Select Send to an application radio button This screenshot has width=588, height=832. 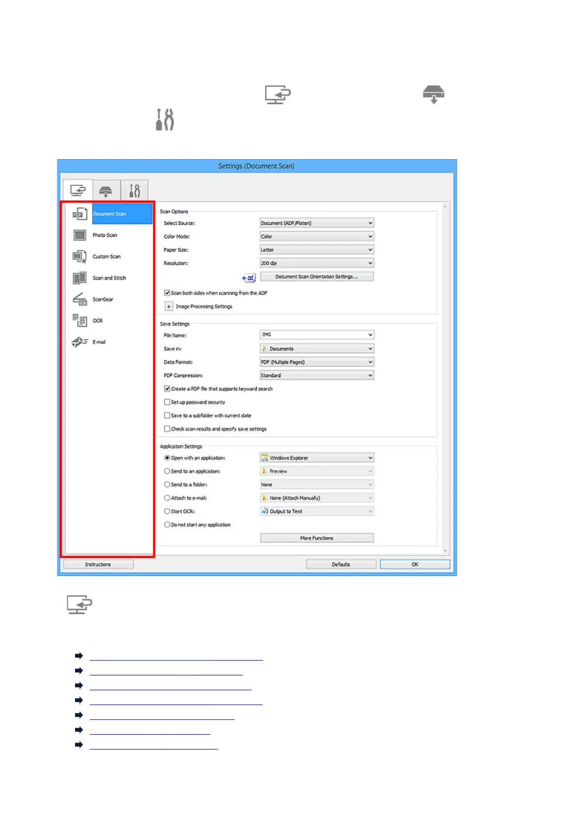point(167,471)
